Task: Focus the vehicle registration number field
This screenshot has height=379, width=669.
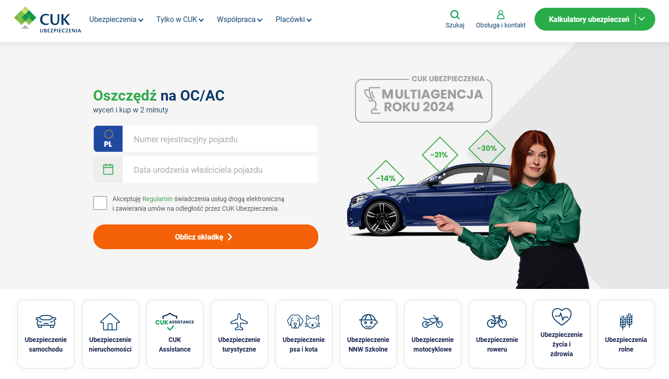Action: coord(220,139)
